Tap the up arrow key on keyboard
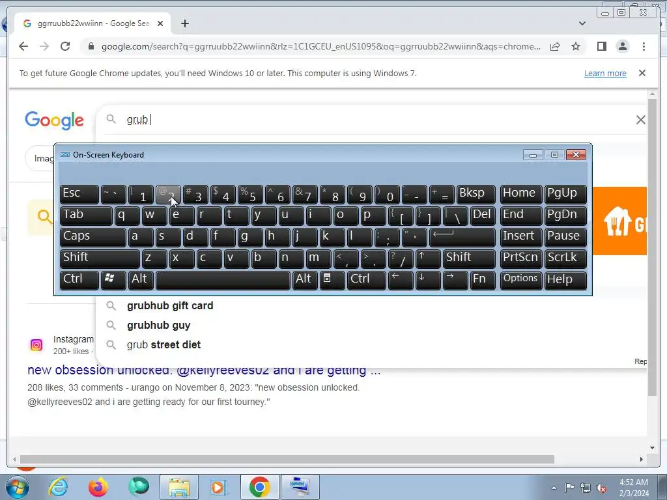This screenshot has width=667, height=500. tap(428, 258)
